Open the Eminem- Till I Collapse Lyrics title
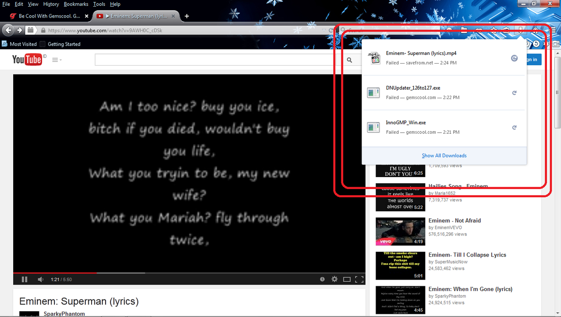Viewport: 561px width, 317px height. click(x=467, y=255)
